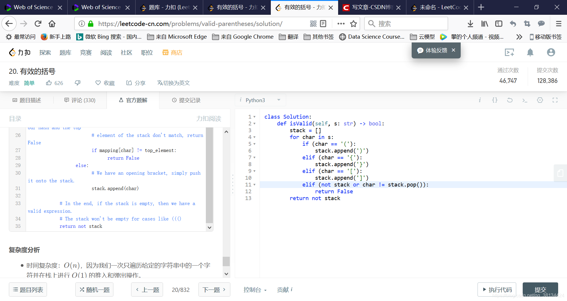Open the notifications bell icon
The image size is (567, 301).
coord(530,53)
